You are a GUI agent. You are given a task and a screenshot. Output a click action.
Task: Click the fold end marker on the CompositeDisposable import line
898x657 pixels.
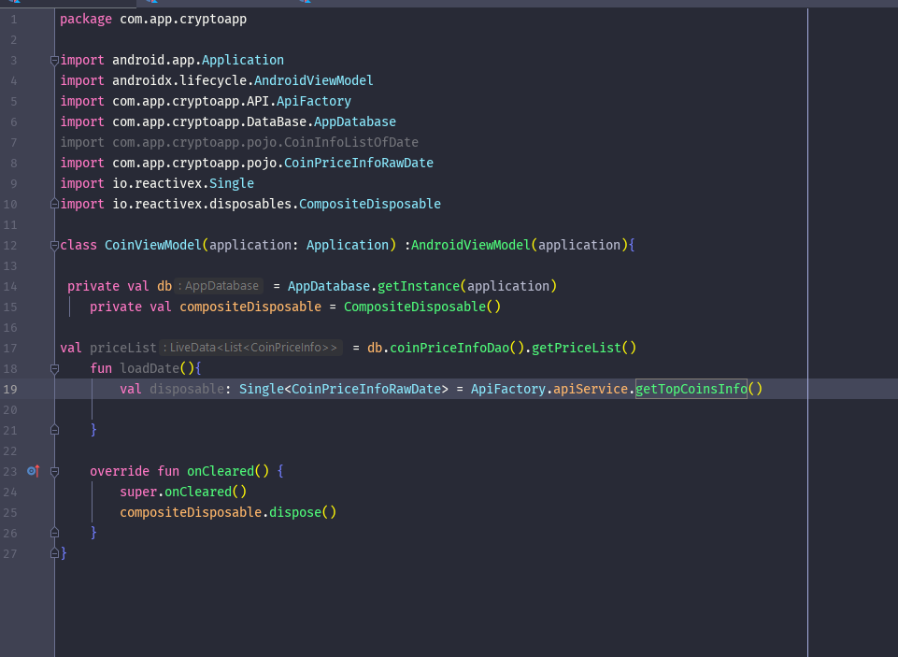54,204
